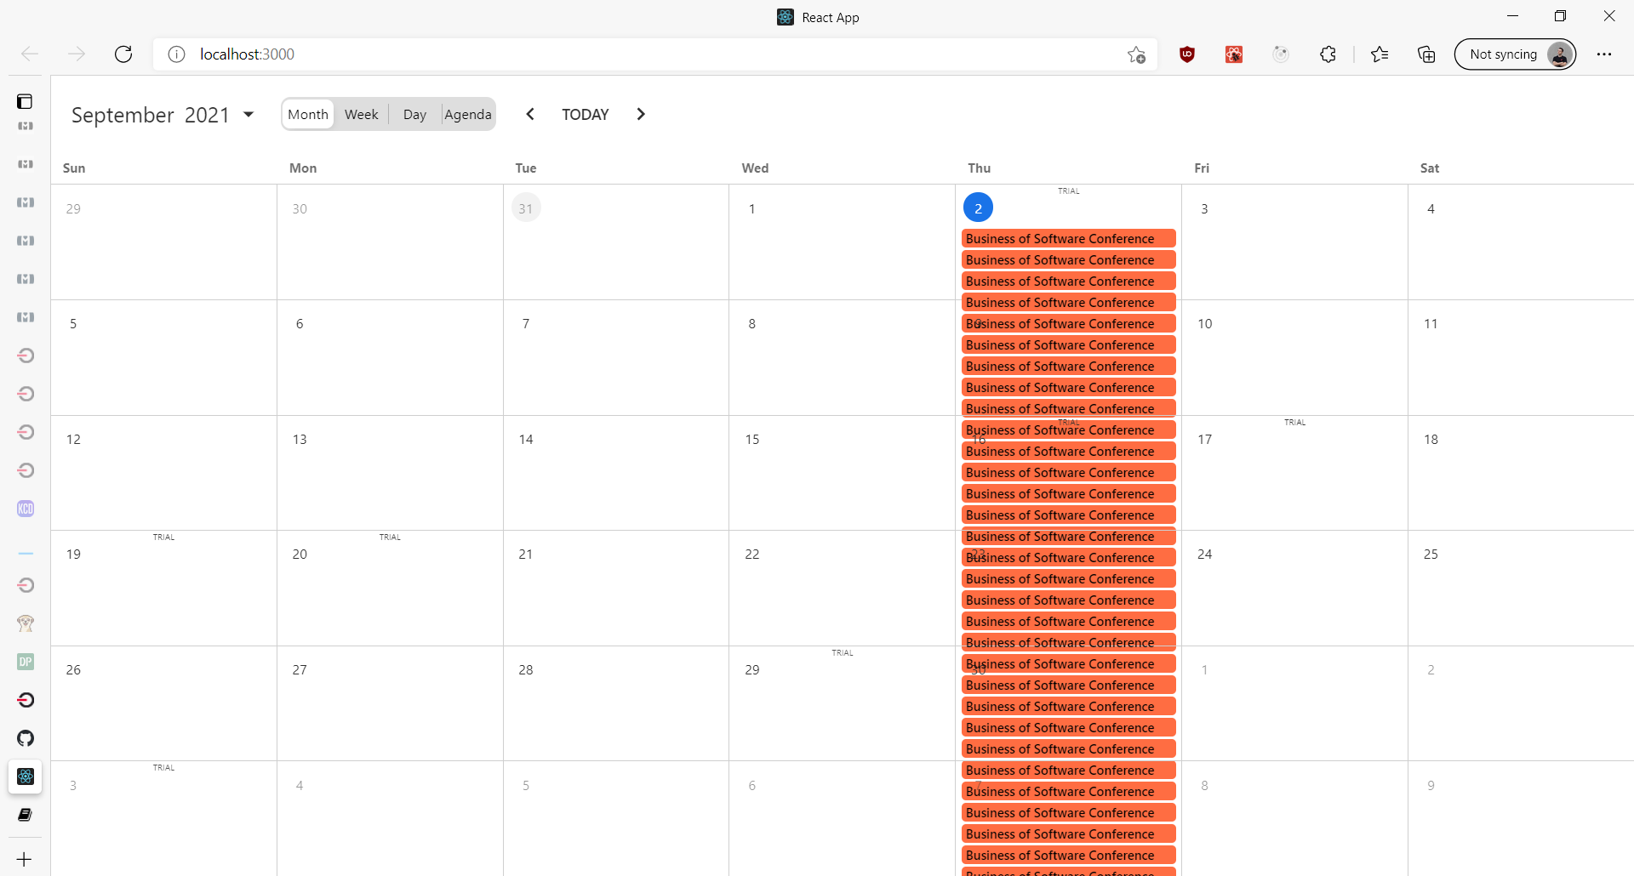Screen dimensions: 1634x876
Task: Switch to Month view
Action: [x=308, y=114]
